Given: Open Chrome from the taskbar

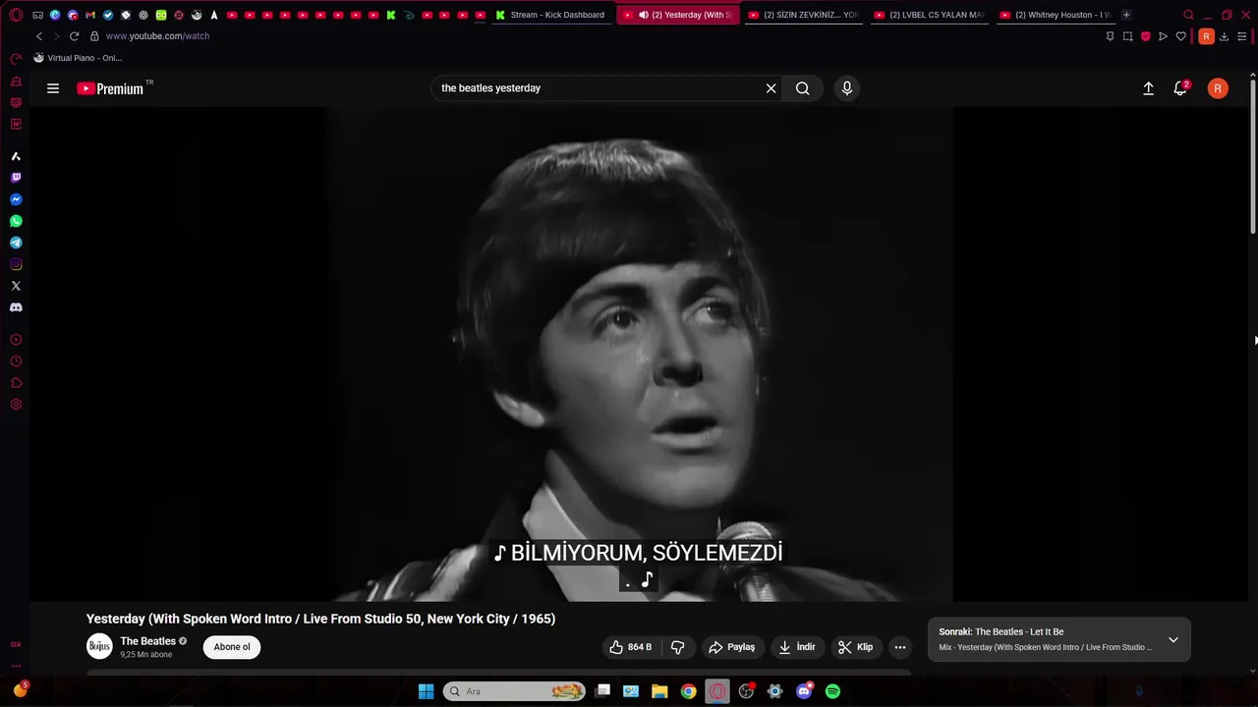Looking at the screenshot, I should [x=688, y=691].
